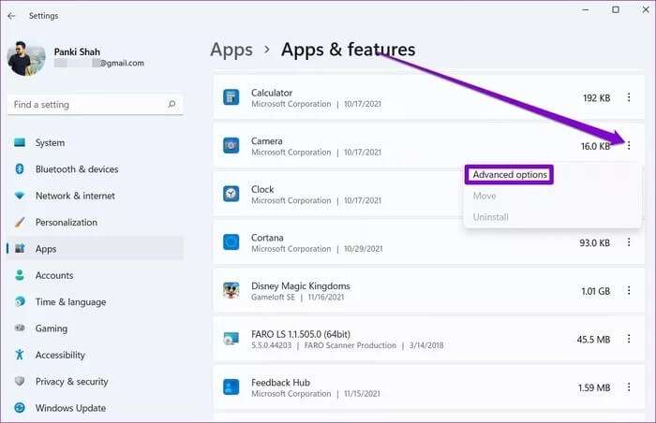Click the Accessibility figure icon
Image resolution: width=656 pixels, height=423 pixels.
[x=20, y=355]
